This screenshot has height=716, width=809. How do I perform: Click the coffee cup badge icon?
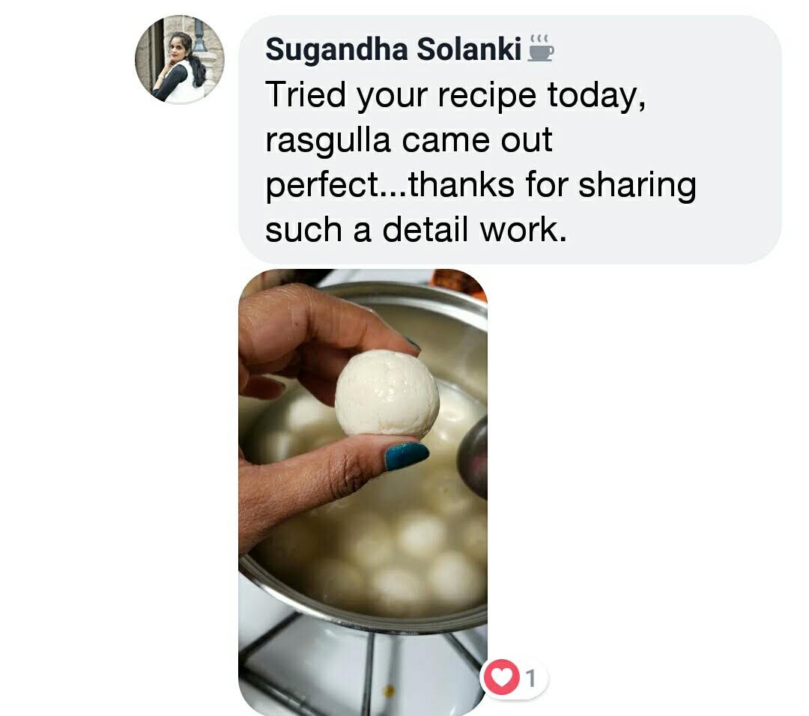tap(540, 49)
